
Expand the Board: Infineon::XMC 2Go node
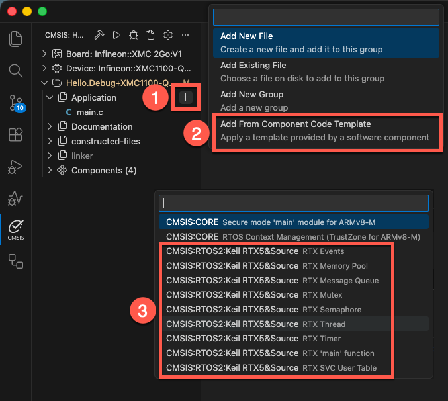44,54
